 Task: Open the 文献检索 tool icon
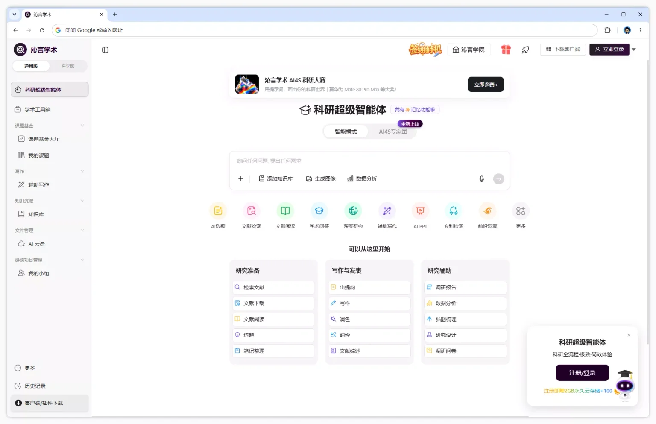pyautogui.click(x=252, y=211)
